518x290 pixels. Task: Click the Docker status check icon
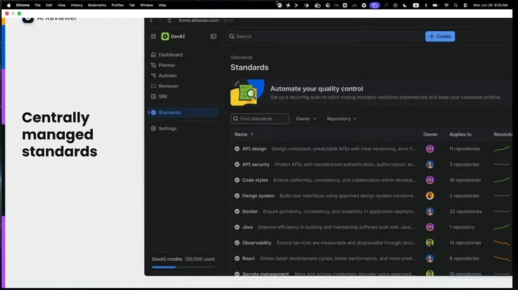237,211
